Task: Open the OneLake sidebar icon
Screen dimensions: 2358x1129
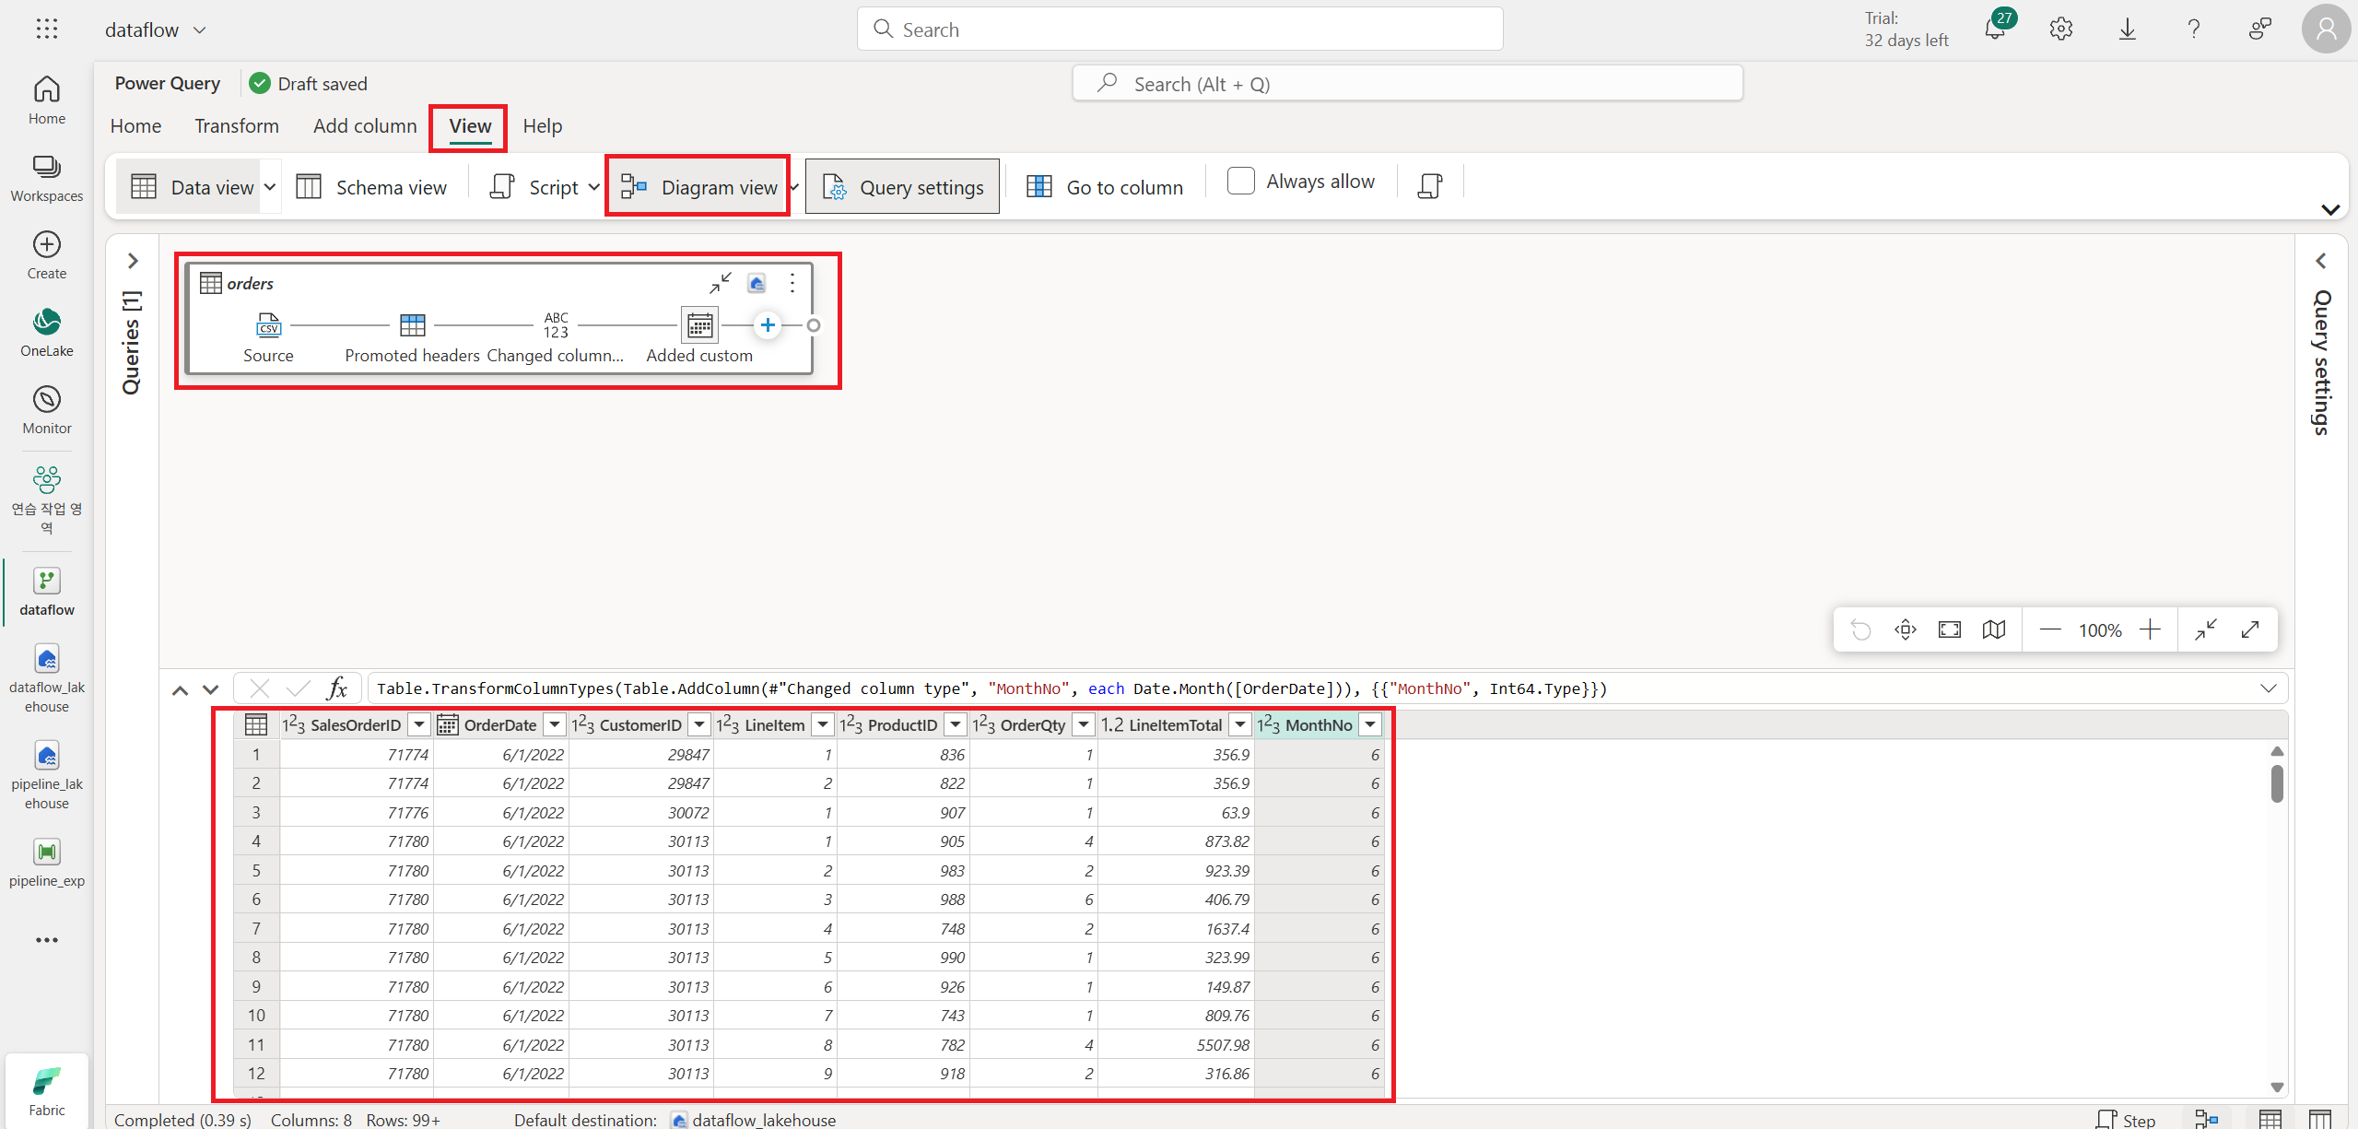Action: pos(47,322)
